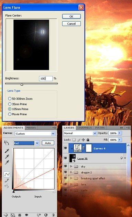
Task: Open the Red channel dropdown
Action: pos(37,143)
